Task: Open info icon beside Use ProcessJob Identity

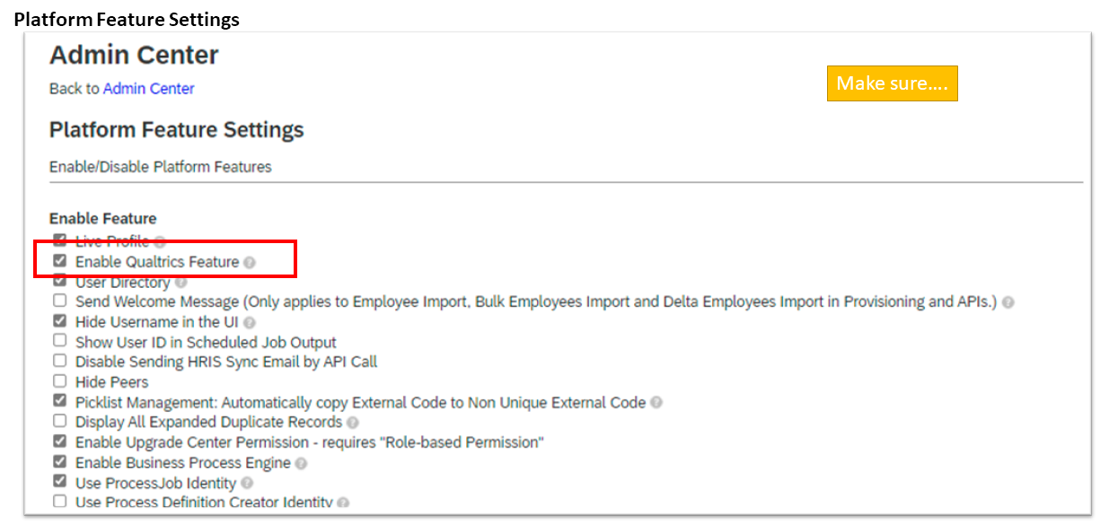Action: (x=247, y=484)
